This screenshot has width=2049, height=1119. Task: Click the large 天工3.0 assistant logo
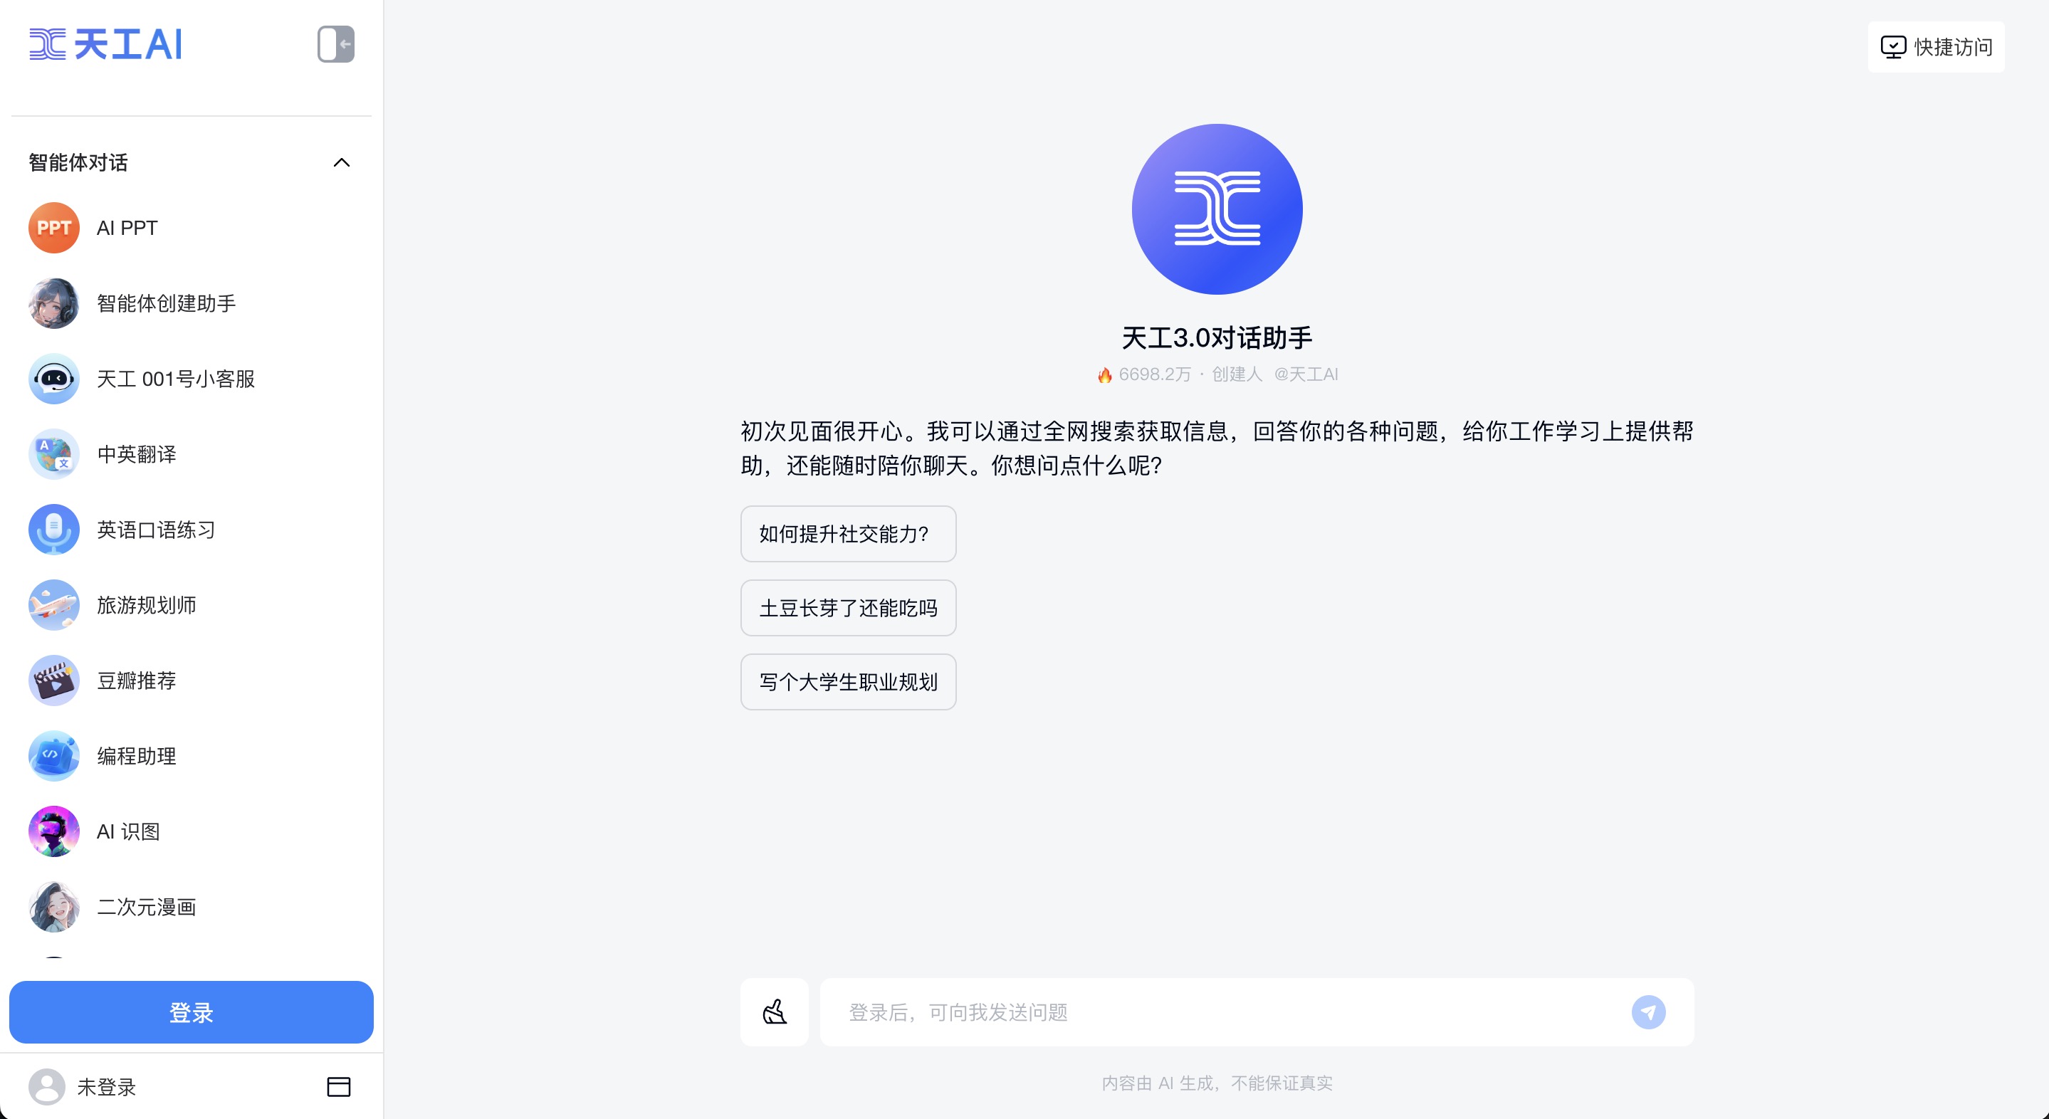1217,209
